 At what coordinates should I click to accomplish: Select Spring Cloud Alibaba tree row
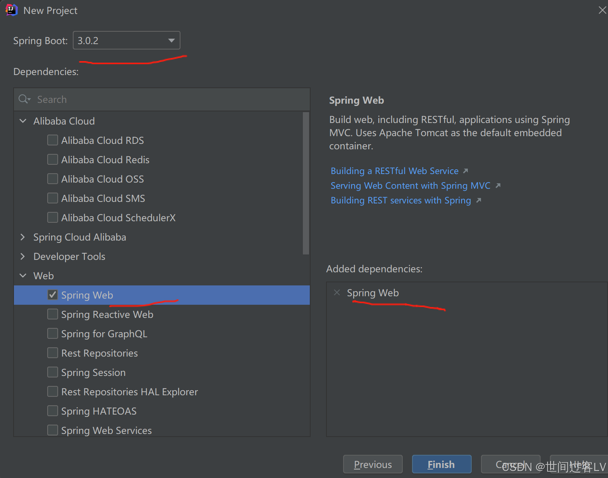point(162,237)
